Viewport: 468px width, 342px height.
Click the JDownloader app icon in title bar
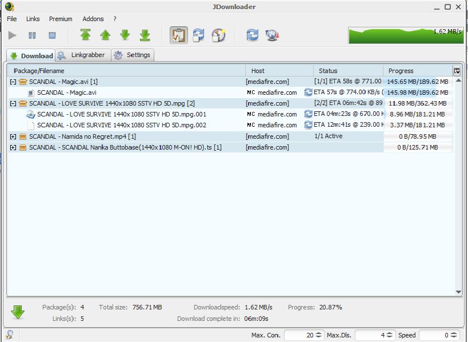click(x=10, y=6)
